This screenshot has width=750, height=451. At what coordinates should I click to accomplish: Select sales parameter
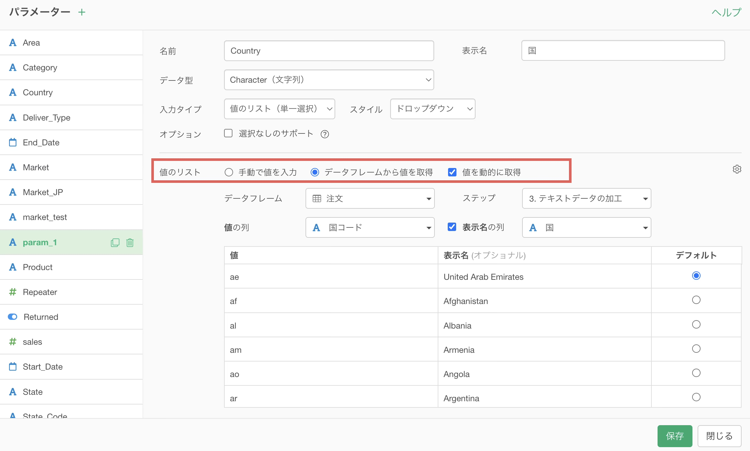71,342
